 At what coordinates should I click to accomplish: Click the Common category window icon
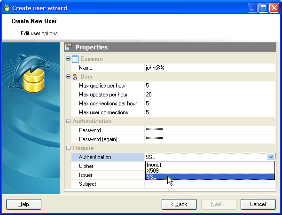click(x=75, y=59)
